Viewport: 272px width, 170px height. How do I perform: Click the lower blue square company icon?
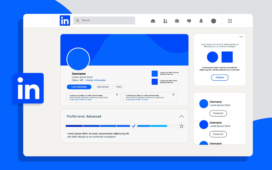click(155, 82)
